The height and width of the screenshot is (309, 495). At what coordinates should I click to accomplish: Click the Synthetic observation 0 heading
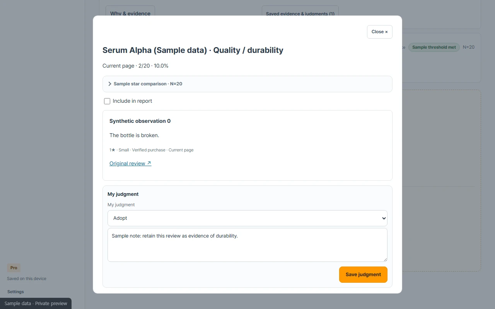point(140,121)
